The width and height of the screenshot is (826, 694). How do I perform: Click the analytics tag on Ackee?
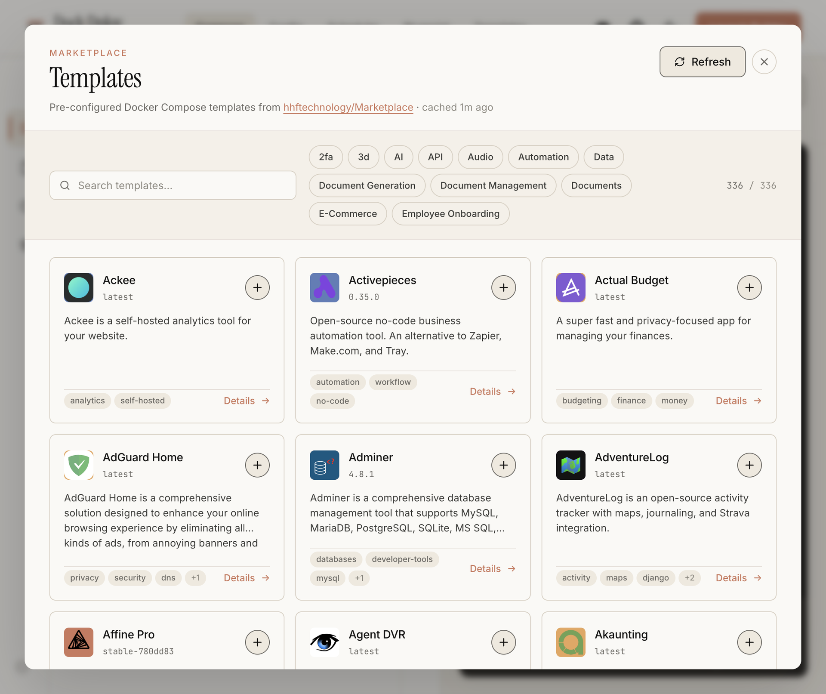tap(87, 401)
